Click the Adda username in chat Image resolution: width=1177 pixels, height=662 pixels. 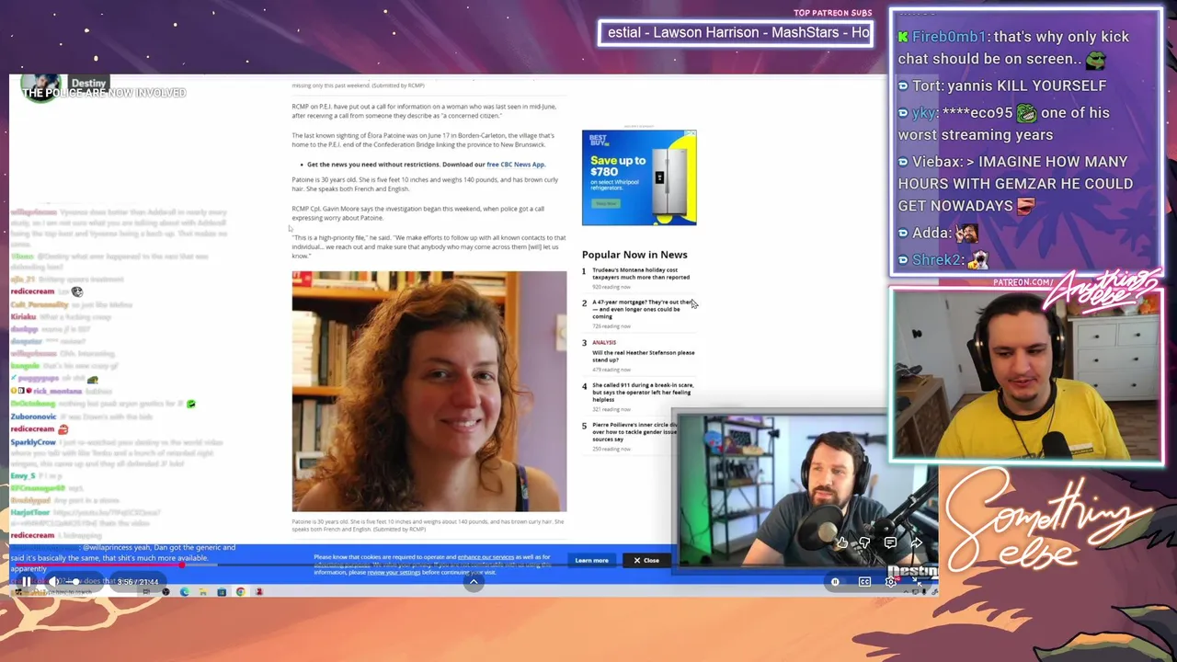point(931,234)
